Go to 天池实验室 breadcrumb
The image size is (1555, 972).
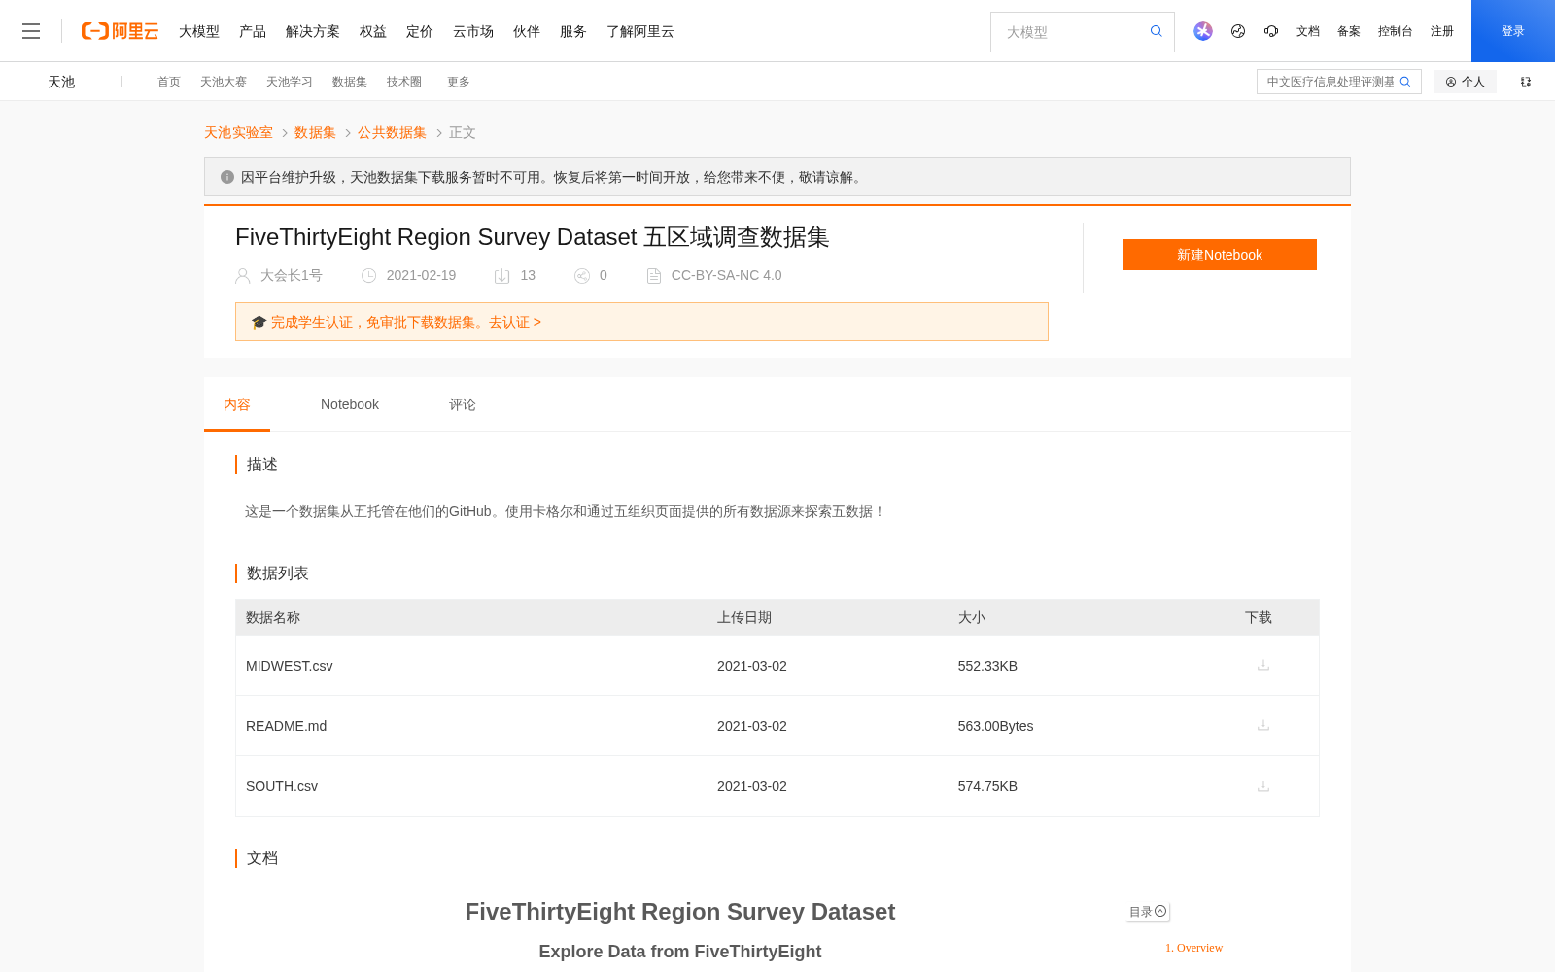pyautogui.click(x=238, y=132)
